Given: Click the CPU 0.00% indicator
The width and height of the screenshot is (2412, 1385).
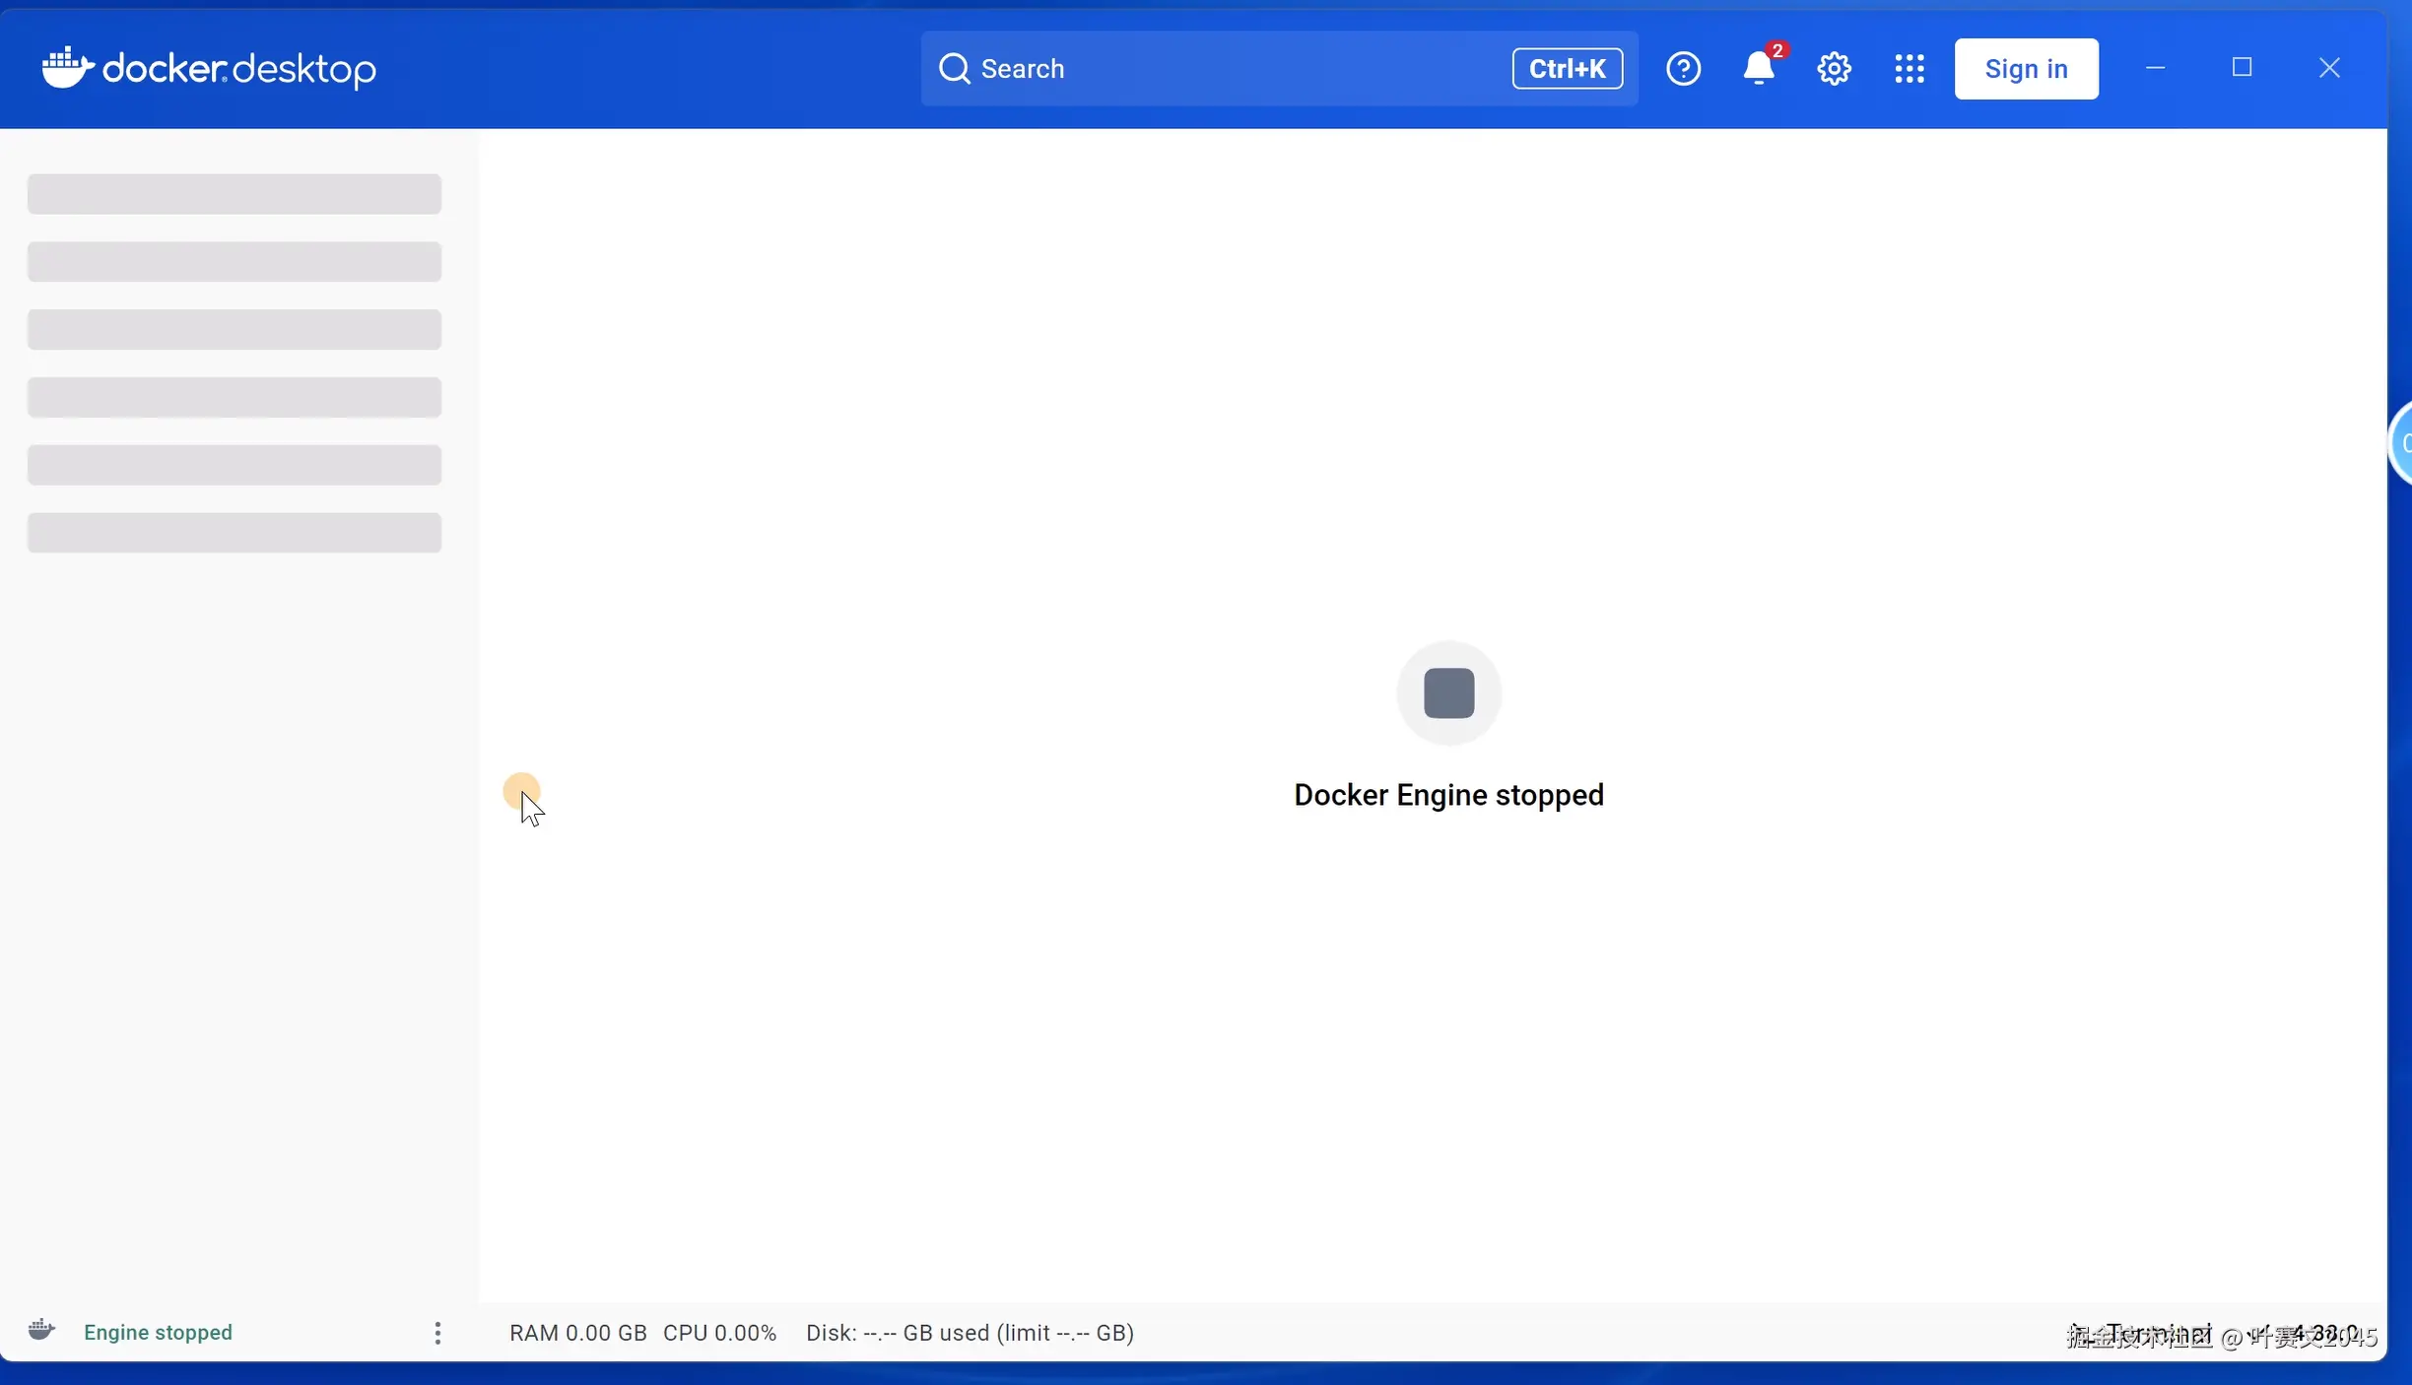Looking at the screenshot, I should pos(719,1333).
